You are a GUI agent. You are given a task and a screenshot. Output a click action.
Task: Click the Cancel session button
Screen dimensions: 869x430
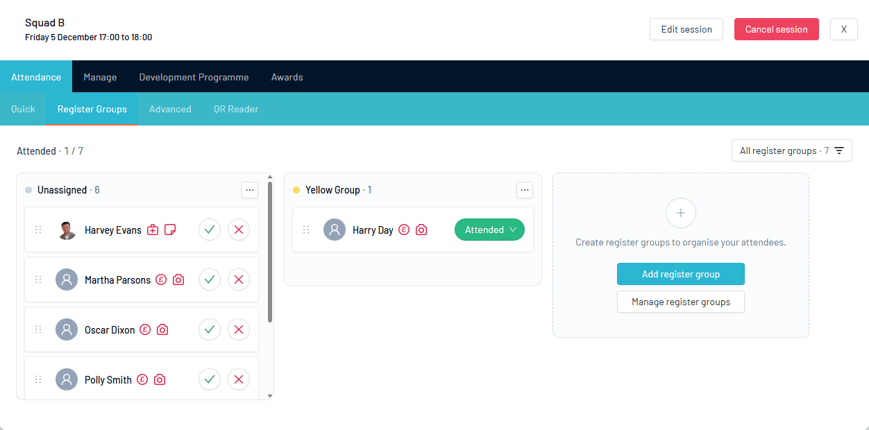pos(776,29)
